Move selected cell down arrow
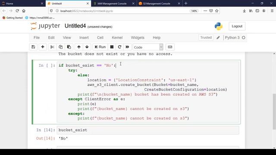Image resolution: width=276 pixels, height=155 pixels. pos(87,47)
